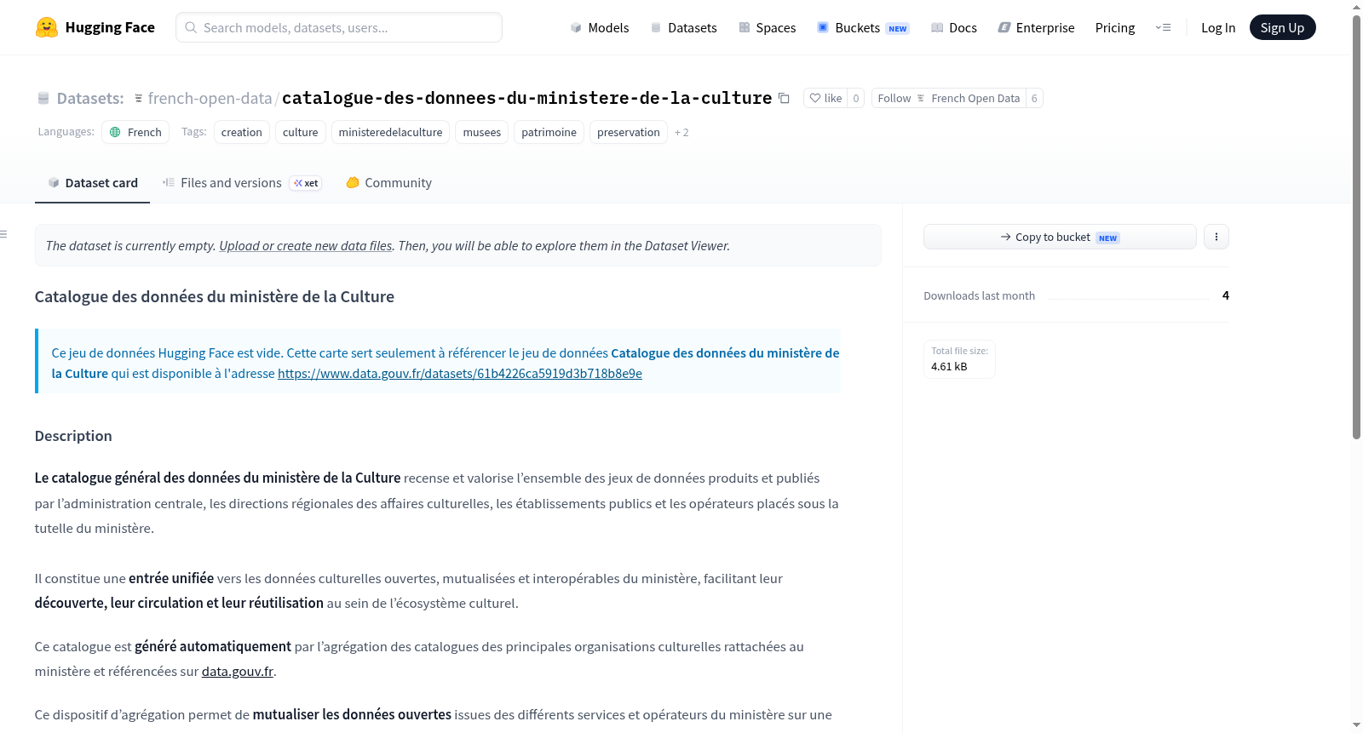1363x733 pixels.
Task: Select the musees tag
Action: pyautogui.click(x=482, y=132)
